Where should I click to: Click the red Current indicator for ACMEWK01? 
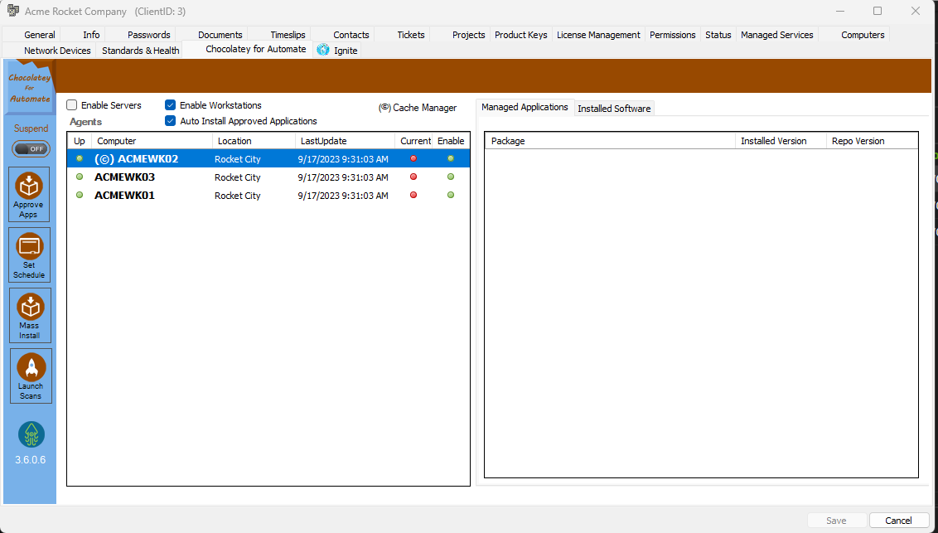point(413,195)
